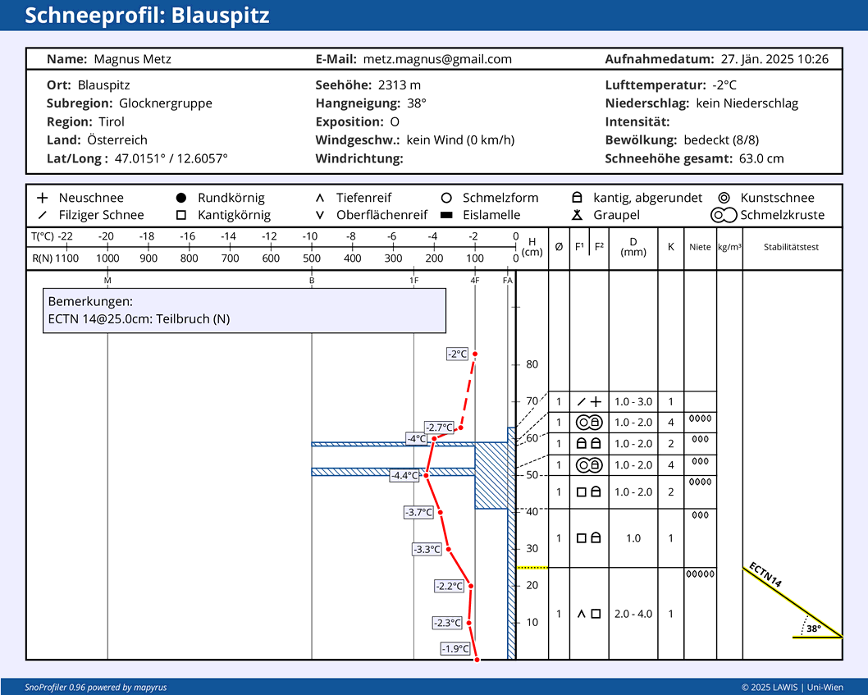Click the Lufttemperatur value in the header

pos(724,85)
